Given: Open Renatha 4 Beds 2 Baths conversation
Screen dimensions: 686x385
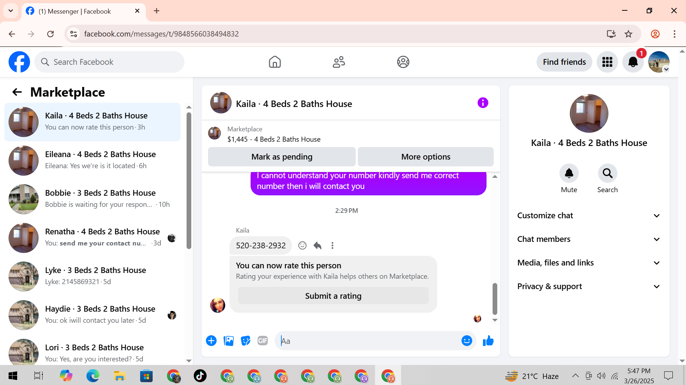Looking at the screenshot, I should pos(93,238).
